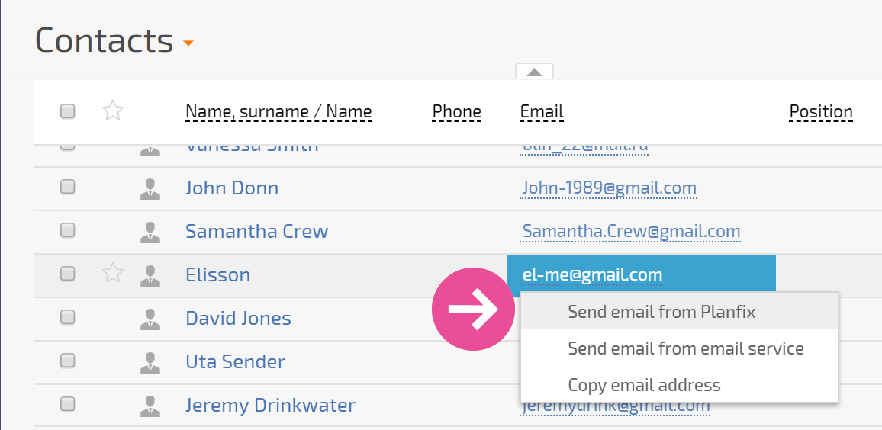Choose Copy email address
Image resolution: width=882 pixels, height=430 pixels.
coord(680,385)
